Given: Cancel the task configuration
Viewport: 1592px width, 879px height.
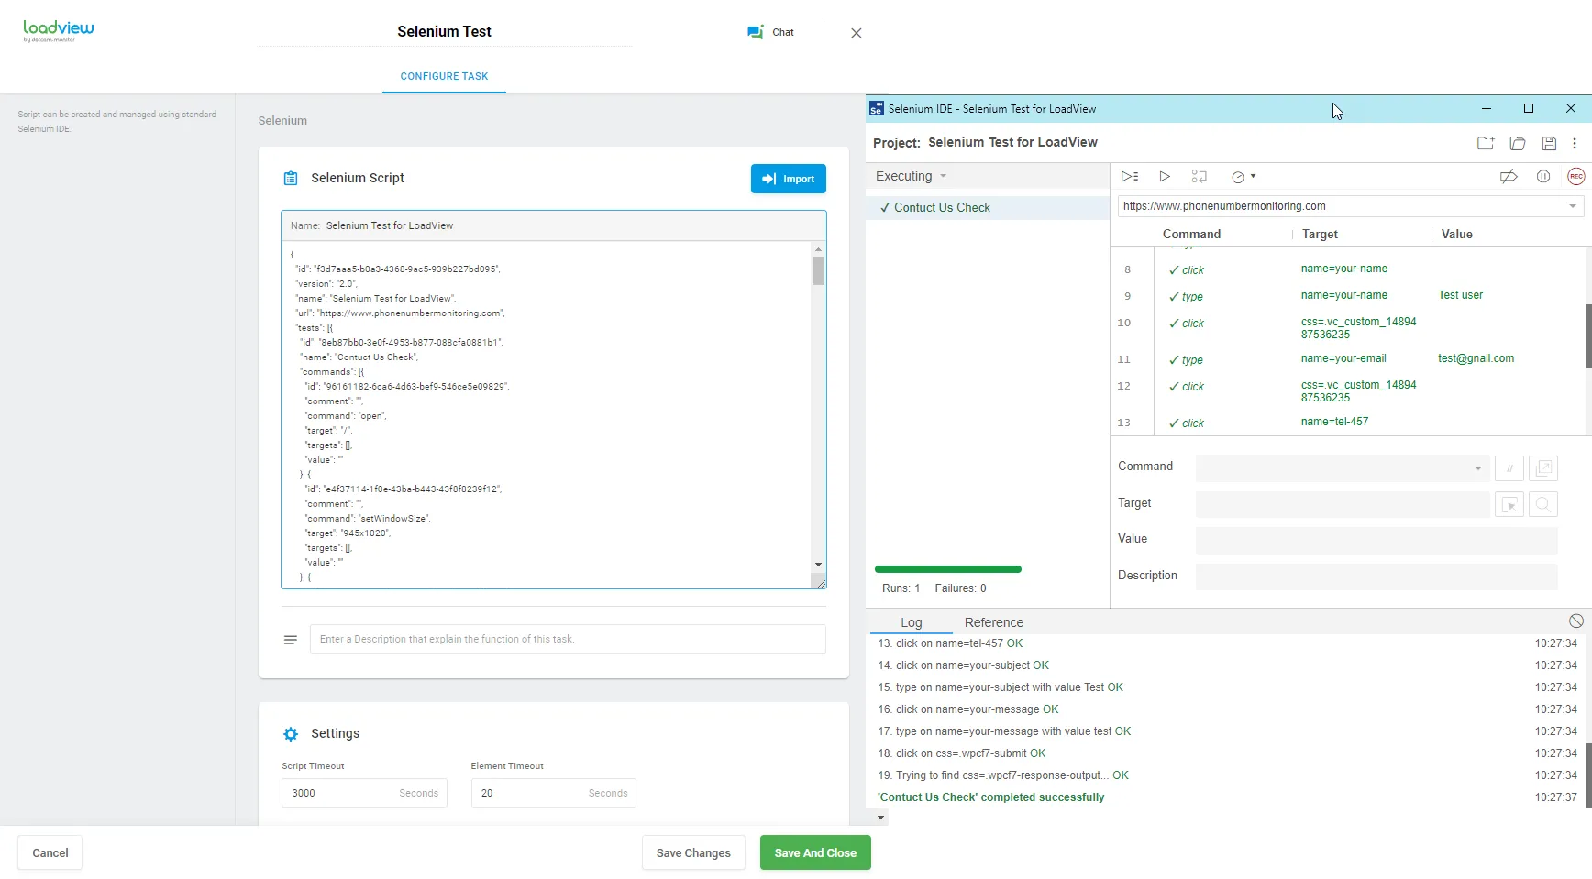Looking at the screenshot, I should [50, 853].
